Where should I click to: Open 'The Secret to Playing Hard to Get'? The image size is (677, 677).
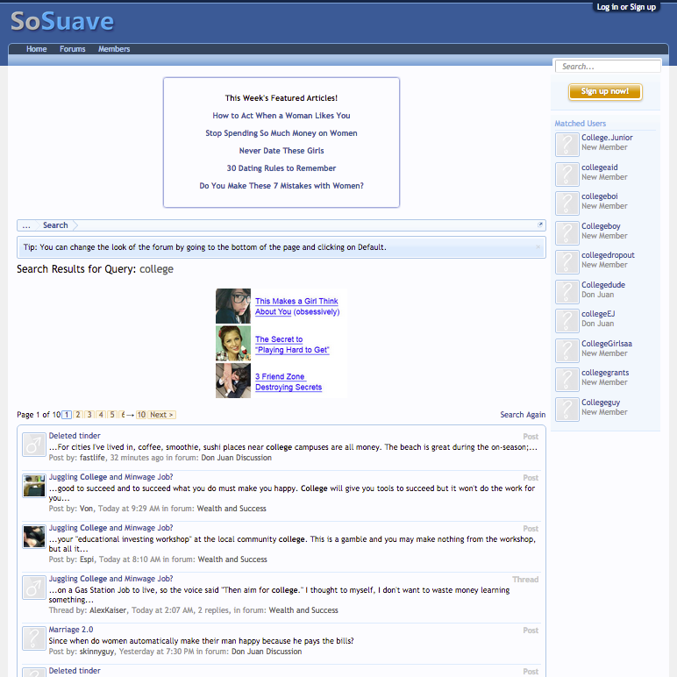(x=292, y=345)
